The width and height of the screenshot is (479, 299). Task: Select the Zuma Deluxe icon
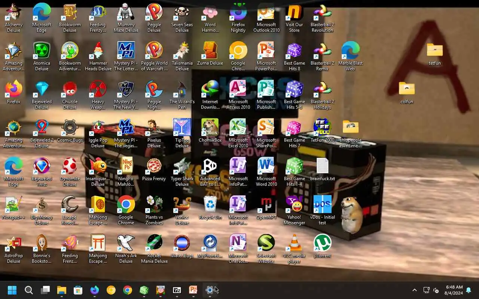pyautogui.click(x=210, y=54)
